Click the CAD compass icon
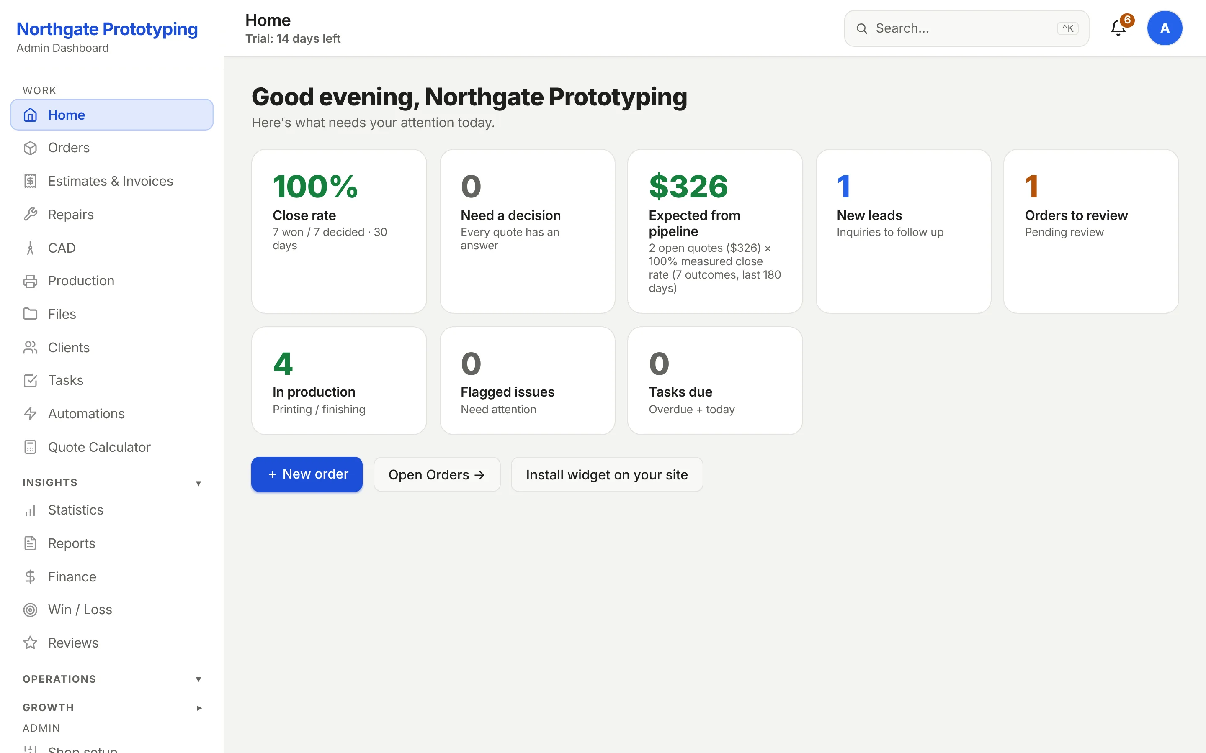This screenshot has width=1206, height=753. (31, 248)
